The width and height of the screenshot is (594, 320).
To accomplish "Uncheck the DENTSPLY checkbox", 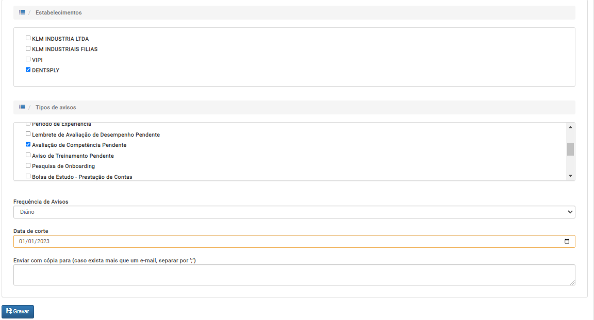I will click(x=28, y=70).
